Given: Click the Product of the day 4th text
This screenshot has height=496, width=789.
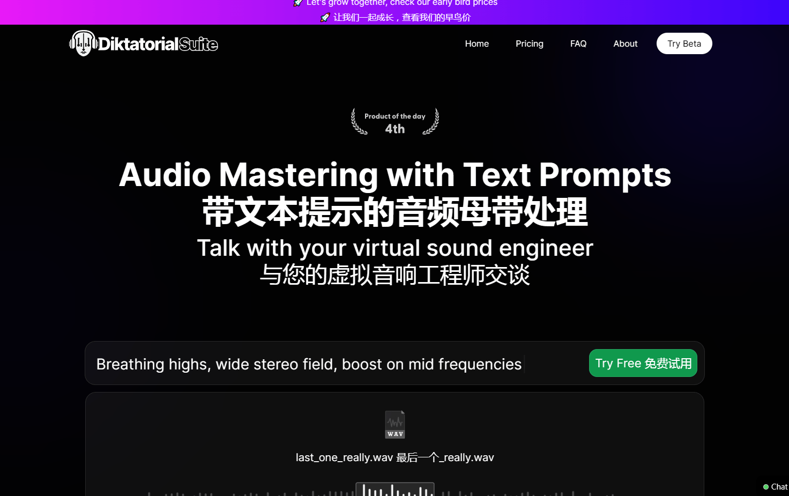Looking at the screenshot, I should click(x=395, y=123).
